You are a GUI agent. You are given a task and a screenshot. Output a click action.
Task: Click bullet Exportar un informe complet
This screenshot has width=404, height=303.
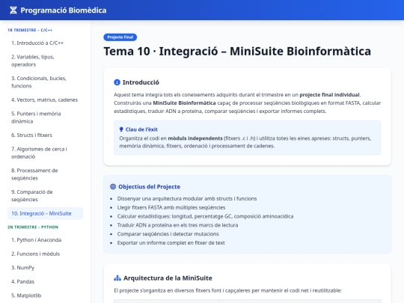[x=171, y=242]
